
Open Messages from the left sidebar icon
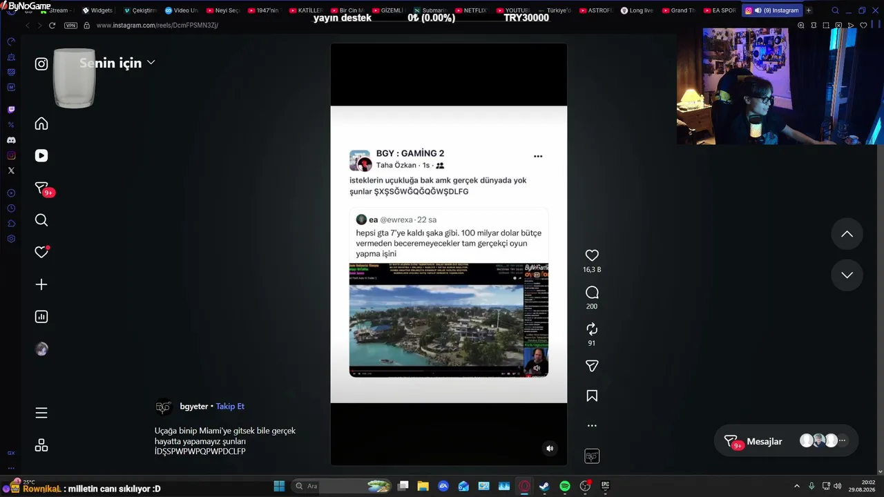tap(41, 188)
